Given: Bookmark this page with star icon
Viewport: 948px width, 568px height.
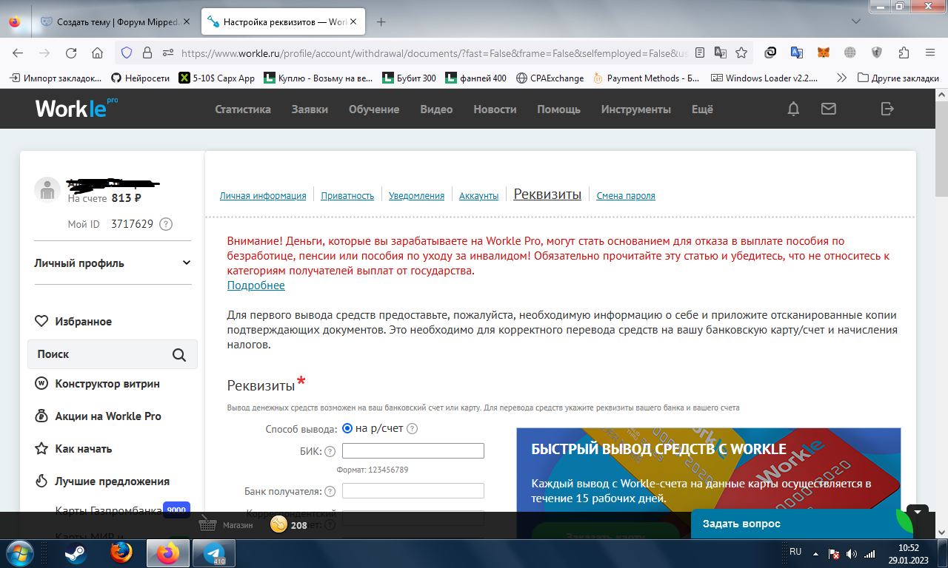Looking at the screenshot, I should pos(741,53).
